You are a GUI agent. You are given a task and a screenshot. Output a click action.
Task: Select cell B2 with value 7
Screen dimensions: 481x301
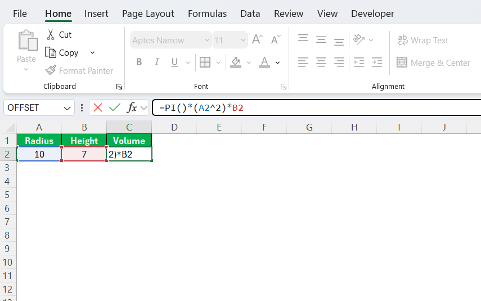click(x=84, y=154)
